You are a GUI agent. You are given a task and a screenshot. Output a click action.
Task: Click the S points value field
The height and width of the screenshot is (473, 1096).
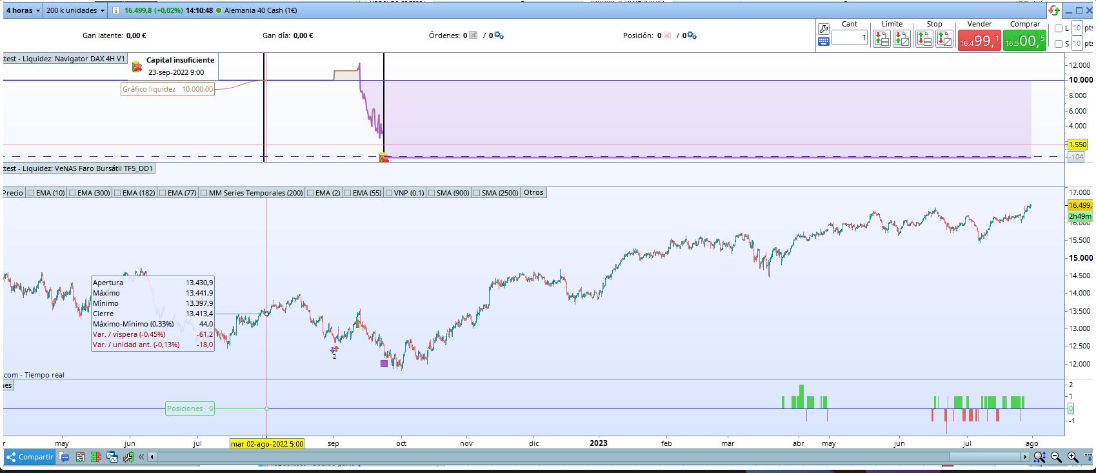[1077, 44]
